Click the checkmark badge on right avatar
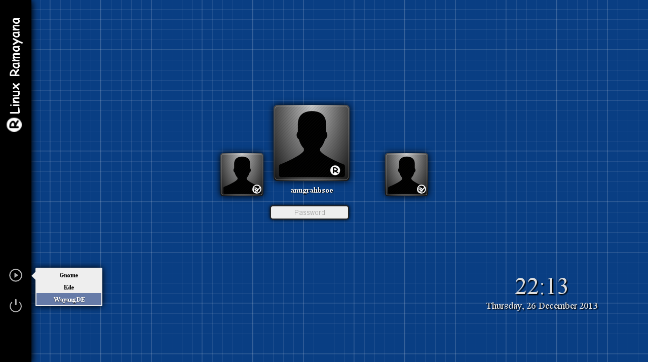 pyautogui.click(x=422, y=189)
